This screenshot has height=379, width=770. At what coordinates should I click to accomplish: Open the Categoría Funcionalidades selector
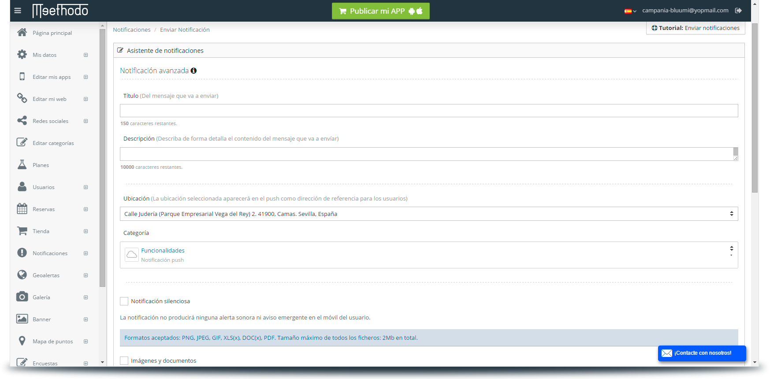click(429, 255)
